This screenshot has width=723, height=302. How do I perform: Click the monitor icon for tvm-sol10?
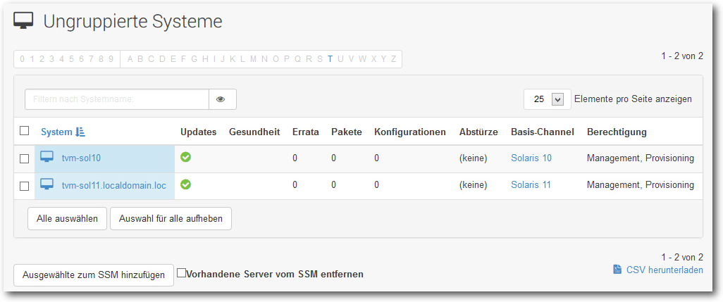point(47,158)
